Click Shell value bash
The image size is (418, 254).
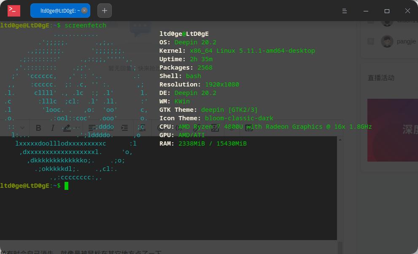(x=194, y=76)
